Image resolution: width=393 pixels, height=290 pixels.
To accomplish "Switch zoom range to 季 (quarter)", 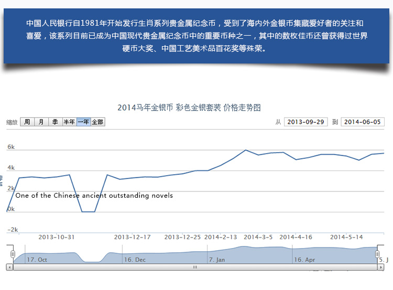I will pyautogui.click(x=55, y=122).
